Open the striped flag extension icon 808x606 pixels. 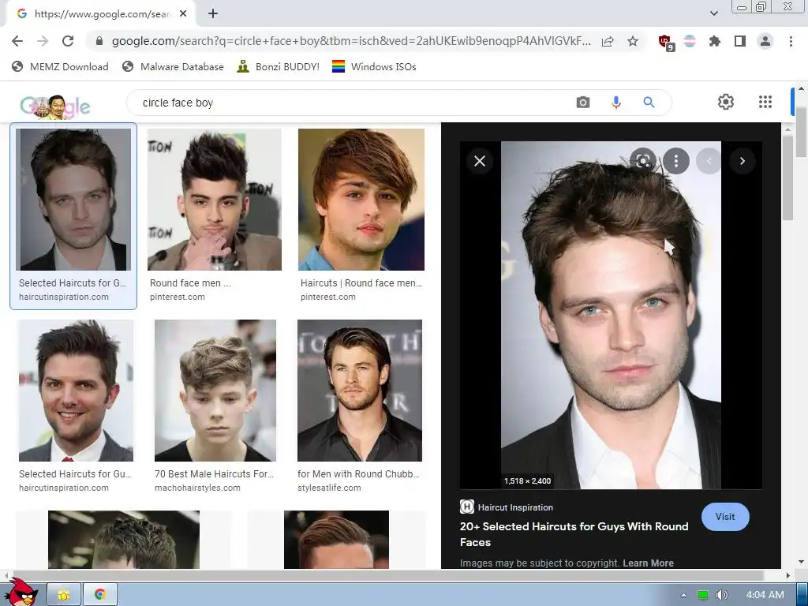tap(690, 41)
